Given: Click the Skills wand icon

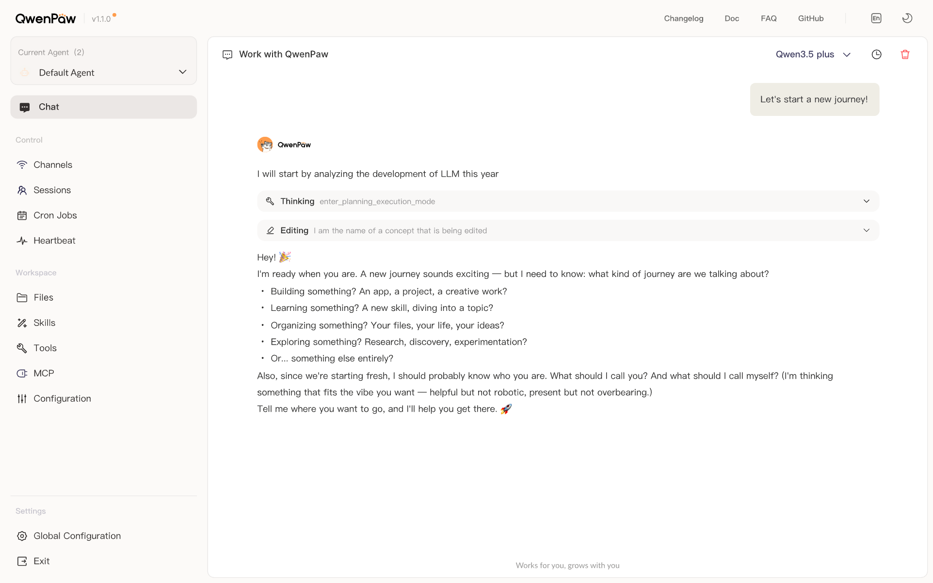Looking at the screenshot, I should 22,323.
